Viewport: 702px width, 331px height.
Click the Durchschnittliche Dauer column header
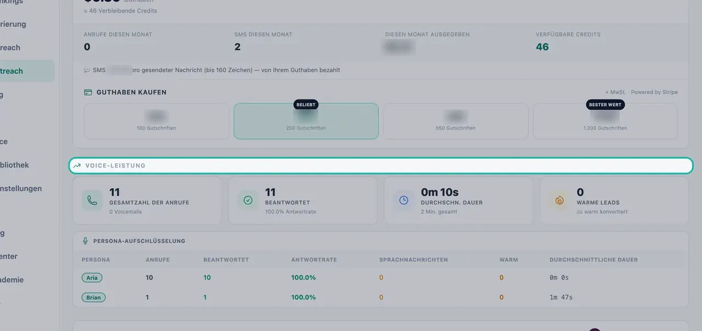pyautogui.click(x=594, y=260)
